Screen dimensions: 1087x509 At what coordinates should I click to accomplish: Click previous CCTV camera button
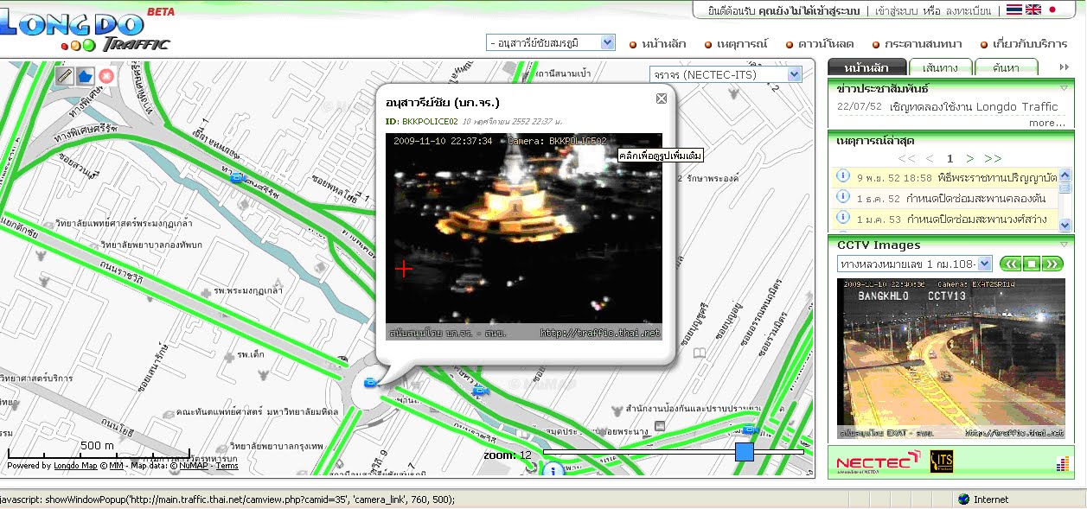click(1011, 264)
